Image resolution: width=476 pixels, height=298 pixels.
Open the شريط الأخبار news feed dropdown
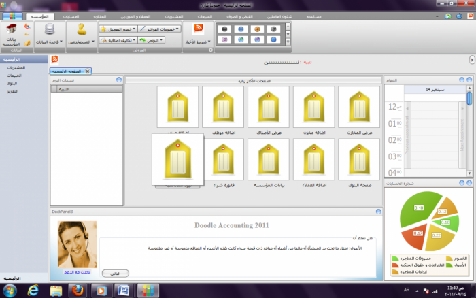199,42
